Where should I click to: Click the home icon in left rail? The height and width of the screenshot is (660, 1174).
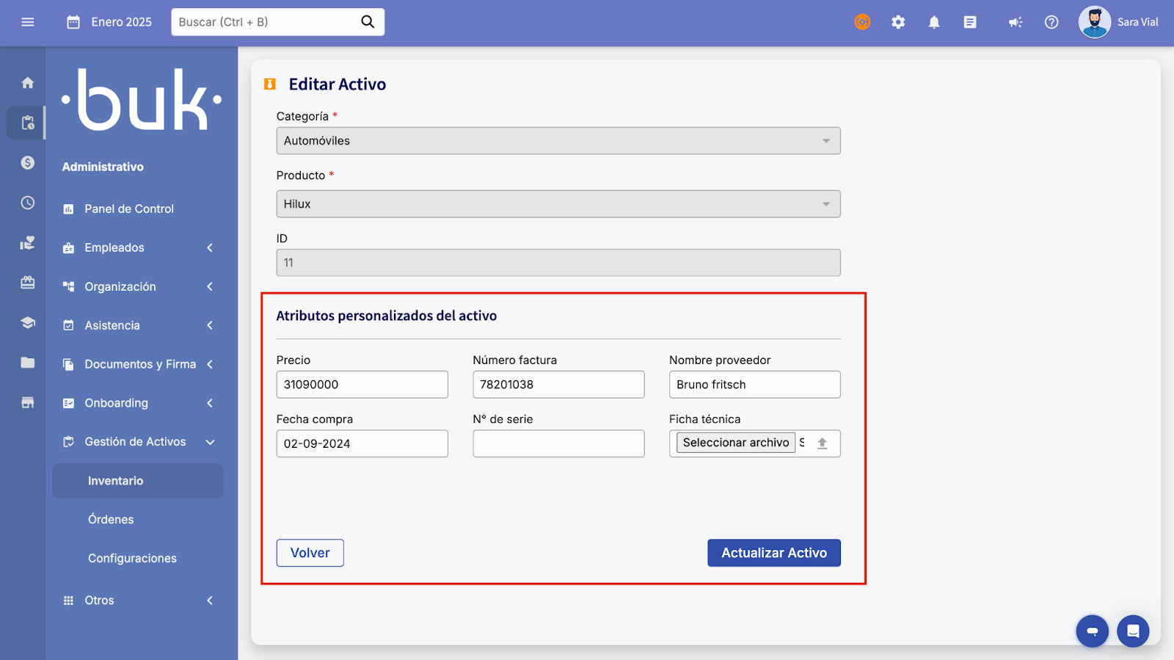click(x=28, y=83)
